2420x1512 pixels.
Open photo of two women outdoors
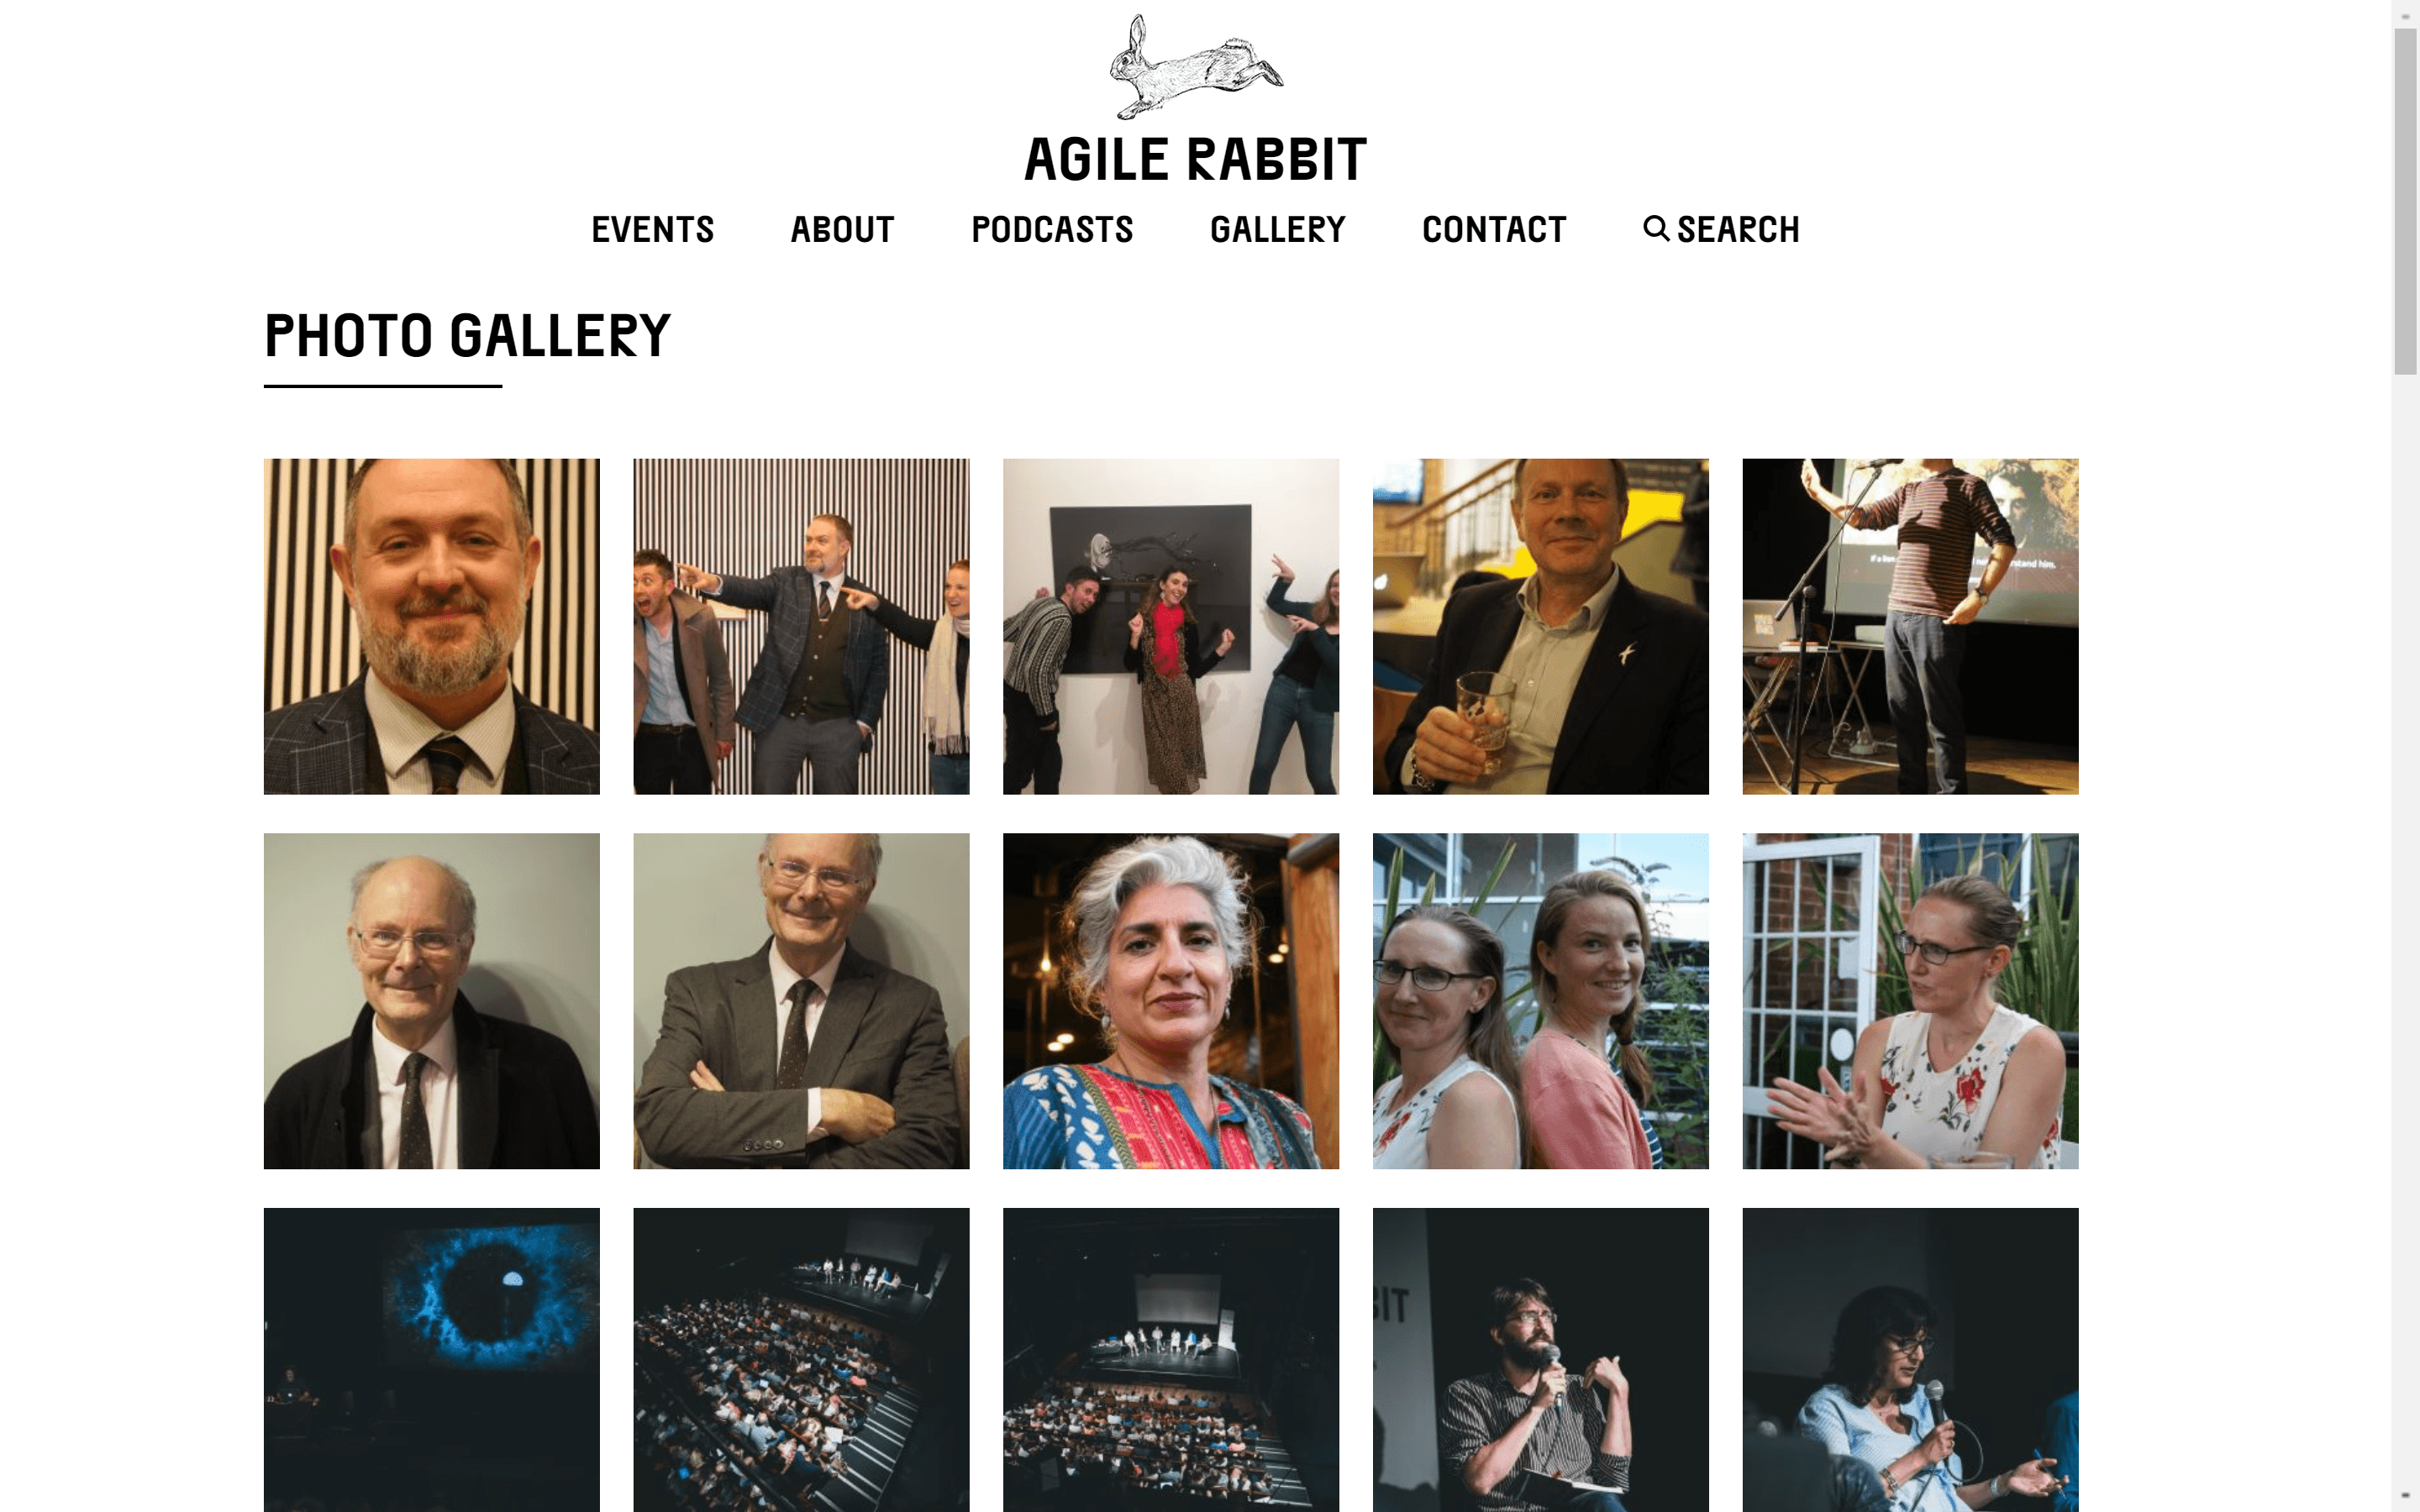(x=1541, y=1001)
